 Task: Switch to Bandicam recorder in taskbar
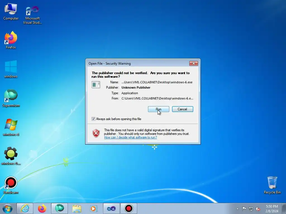point(129,208)
